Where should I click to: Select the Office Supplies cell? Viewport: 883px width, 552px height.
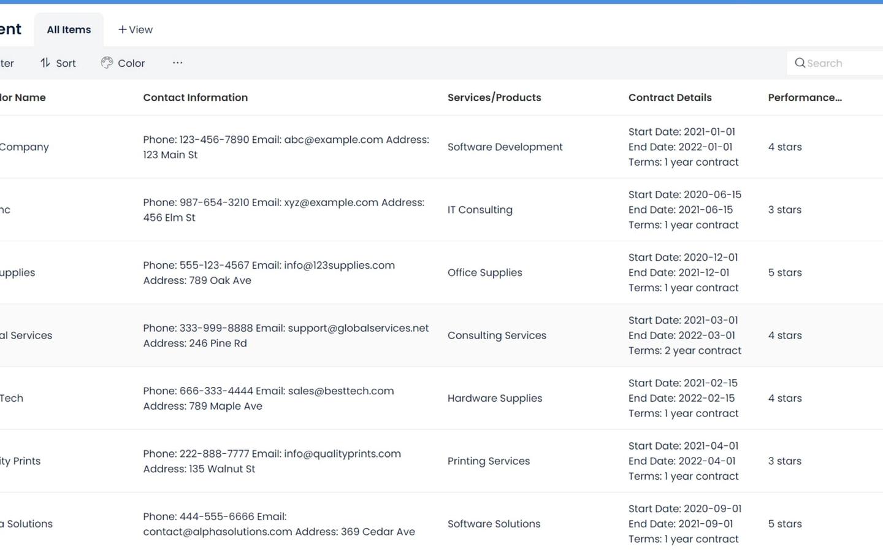coord(485,272)
